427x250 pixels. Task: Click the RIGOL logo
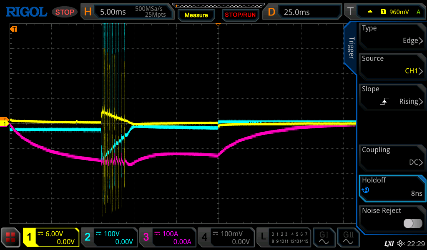(x=26, y=12)
